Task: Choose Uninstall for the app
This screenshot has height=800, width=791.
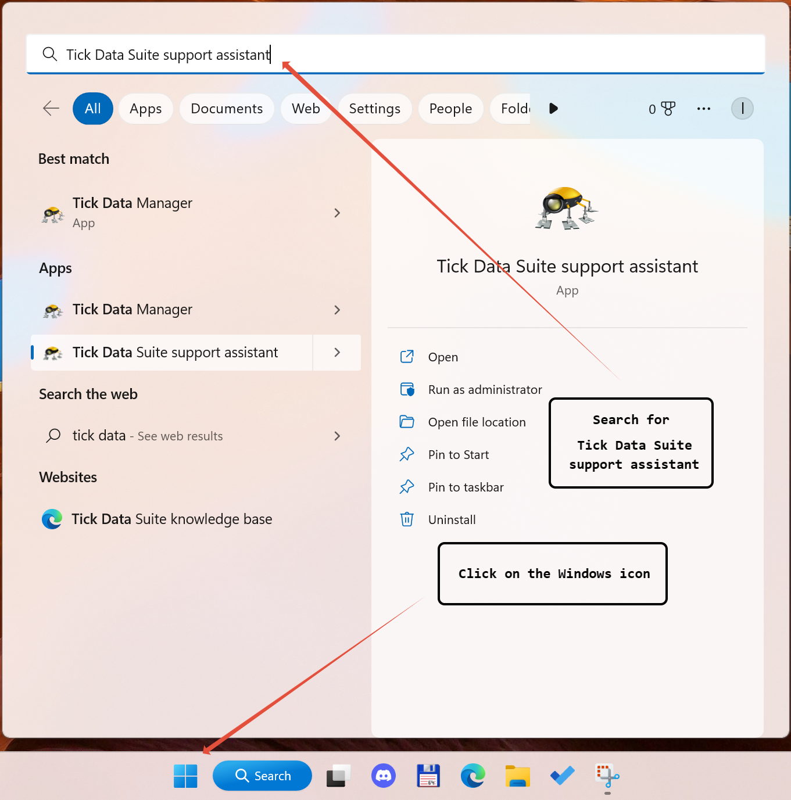Action: [x=452, y=520]
